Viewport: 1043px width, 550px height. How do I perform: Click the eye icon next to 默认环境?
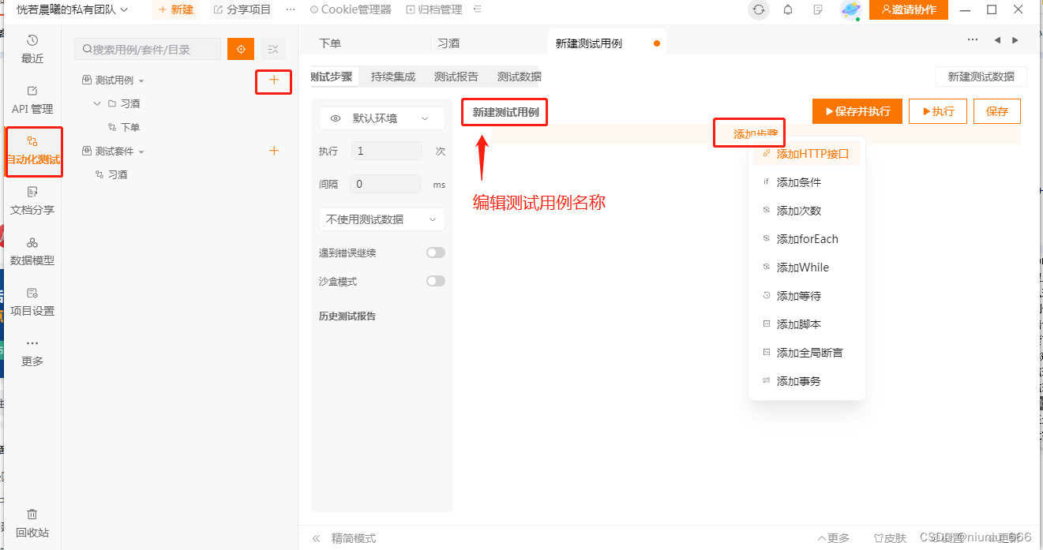click(335, 118)
